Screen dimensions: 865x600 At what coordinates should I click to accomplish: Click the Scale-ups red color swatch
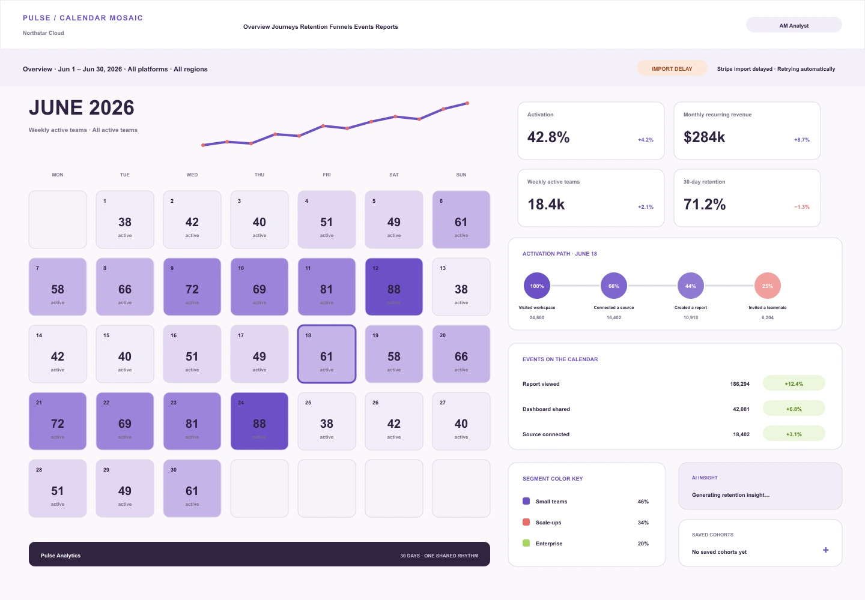tap(526, 522)
